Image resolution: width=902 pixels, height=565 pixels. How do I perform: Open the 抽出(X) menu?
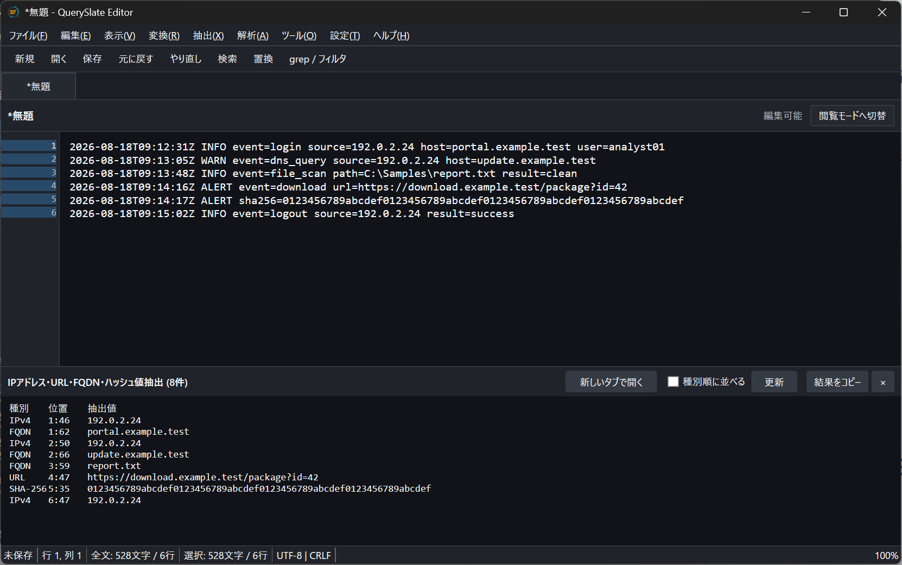[208, 36]
